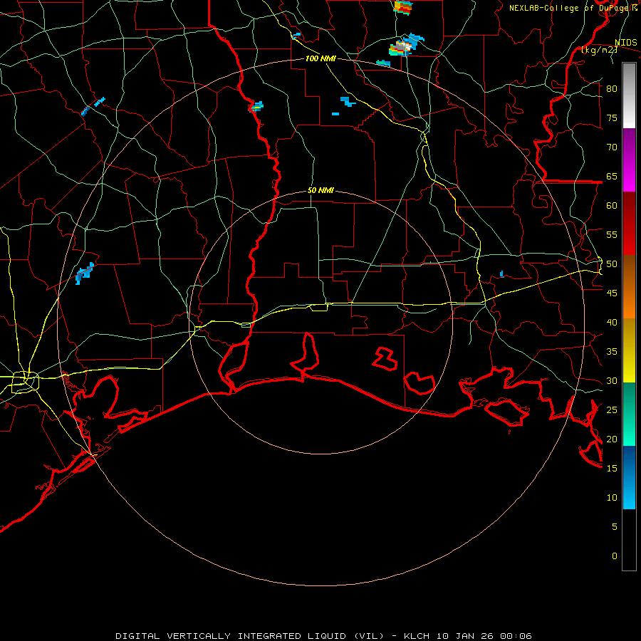
Task: Click the 100 NMI range ring label
Action: pyautogui.click(x=320, y=58)
